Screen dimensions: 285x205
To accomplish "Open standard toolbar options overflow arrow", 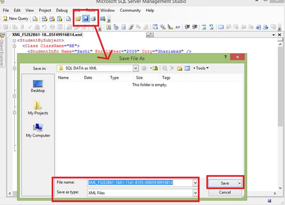I will [109, 19].
